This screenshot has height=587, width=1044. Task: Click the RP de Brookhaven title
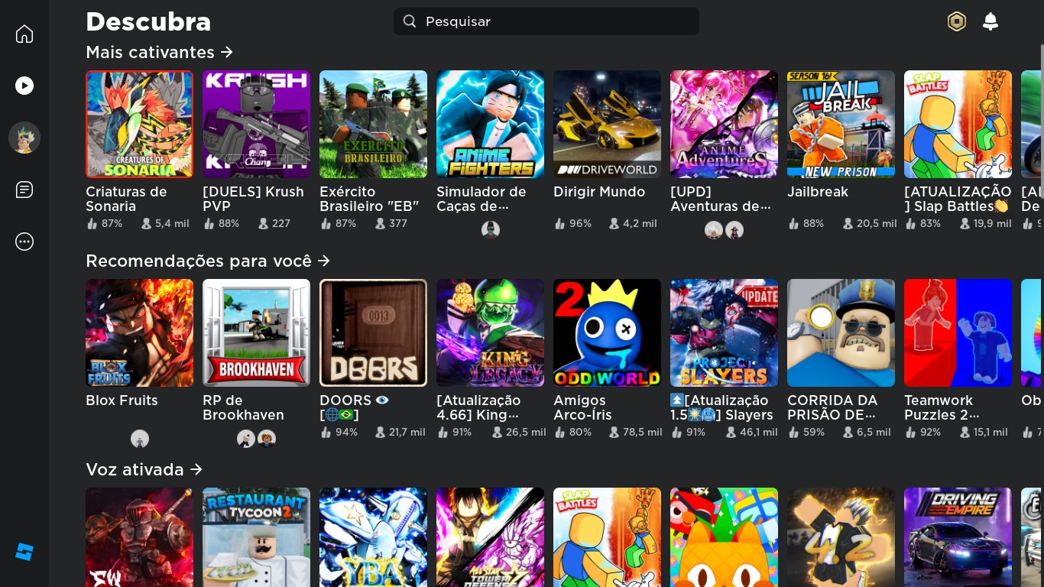coord(243,407)
